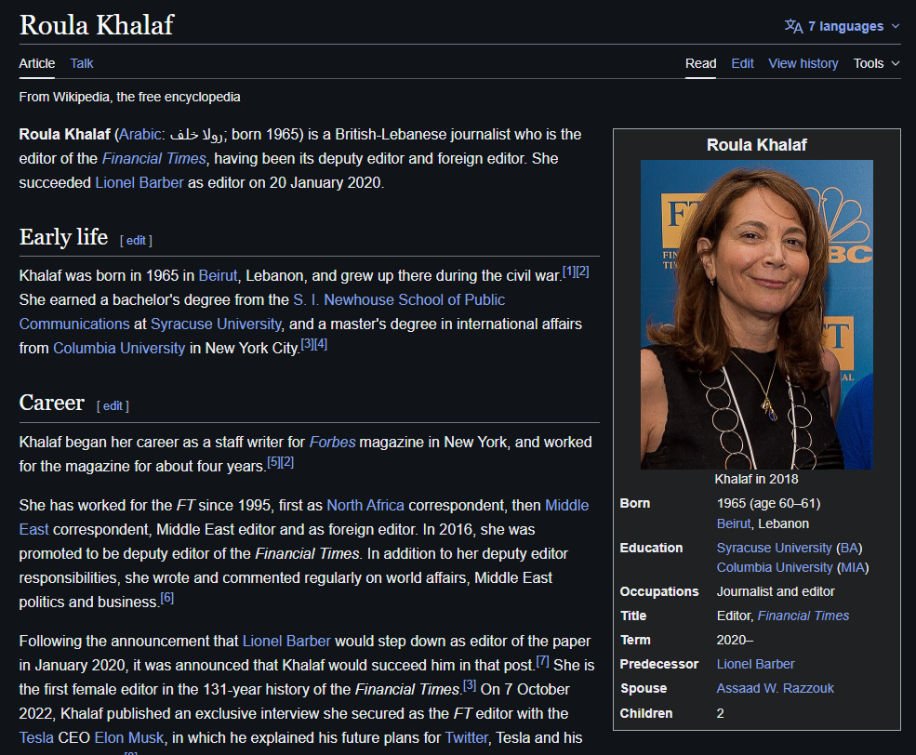Click the caption Khalaf in 2018
The image size is (916, 755).
756,480
